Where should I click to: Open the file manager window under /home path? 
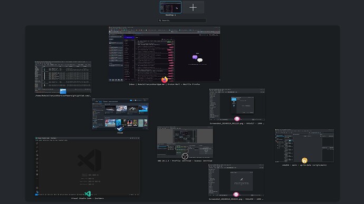63,77
